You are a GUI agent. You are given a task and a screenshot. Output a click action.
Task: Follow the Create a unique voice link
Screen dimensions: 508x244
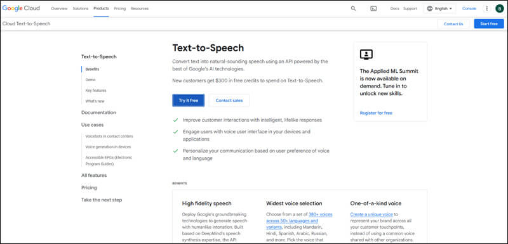coord(371,214)
